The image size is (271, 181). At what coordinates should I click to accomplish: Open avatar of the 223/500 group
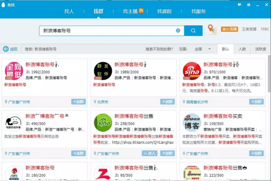coord(192,173)
